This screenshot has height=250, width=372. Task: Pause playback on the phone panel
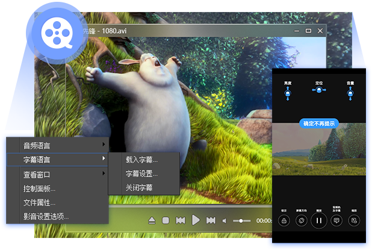click(x=319, y=221)
